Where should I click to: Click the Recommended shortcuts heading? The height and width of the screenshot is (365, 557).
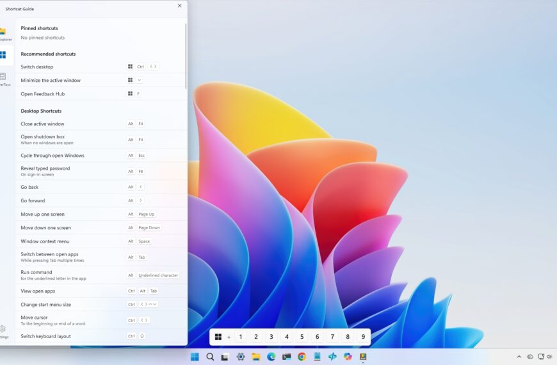(48, 54)
